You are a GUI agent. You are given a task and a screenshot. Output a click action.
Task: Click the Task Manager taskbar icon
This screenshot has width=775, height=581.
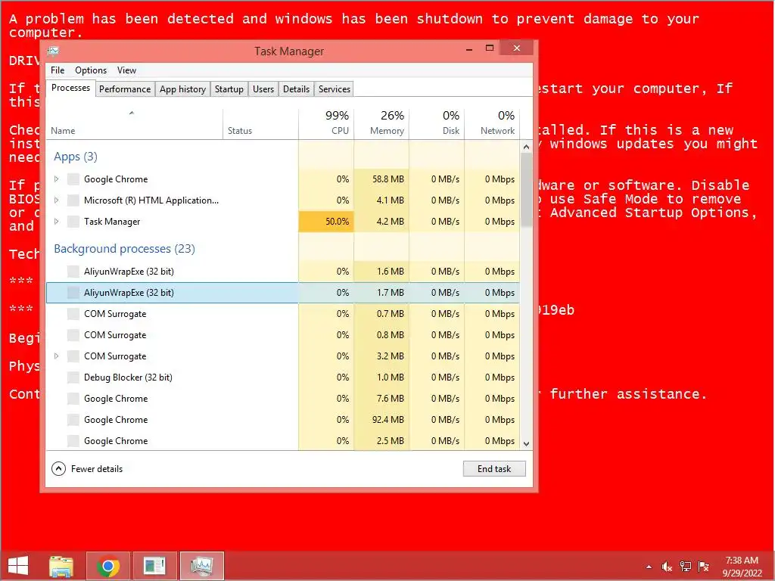click(201, 566)
